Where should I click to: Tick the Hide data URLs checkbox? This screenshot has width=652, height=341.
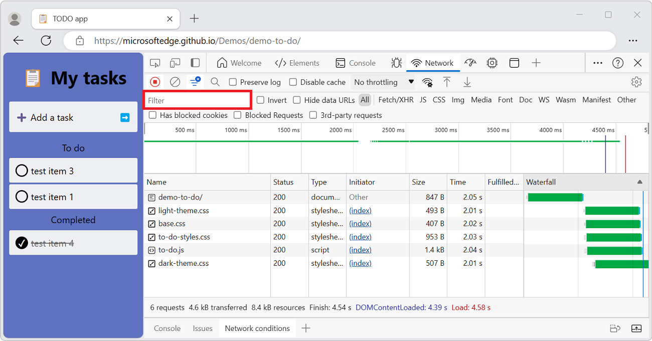coord(297,100)
